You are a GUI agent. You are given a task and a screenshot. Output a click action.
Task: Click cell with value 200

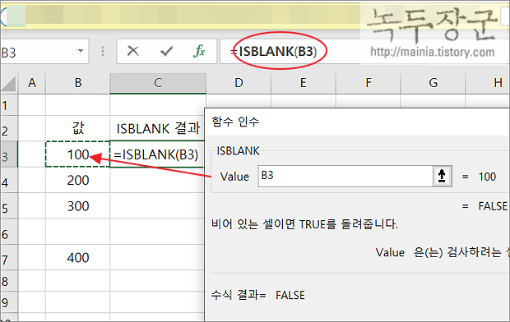click(78, 180)
